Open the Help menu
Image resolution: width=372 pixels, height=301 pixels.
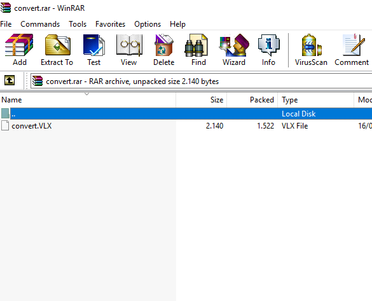click(177, 24)
